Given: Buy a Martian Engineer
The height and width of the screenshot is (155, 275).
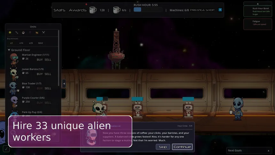Looking at the screenshot, I should pos(40,60).
